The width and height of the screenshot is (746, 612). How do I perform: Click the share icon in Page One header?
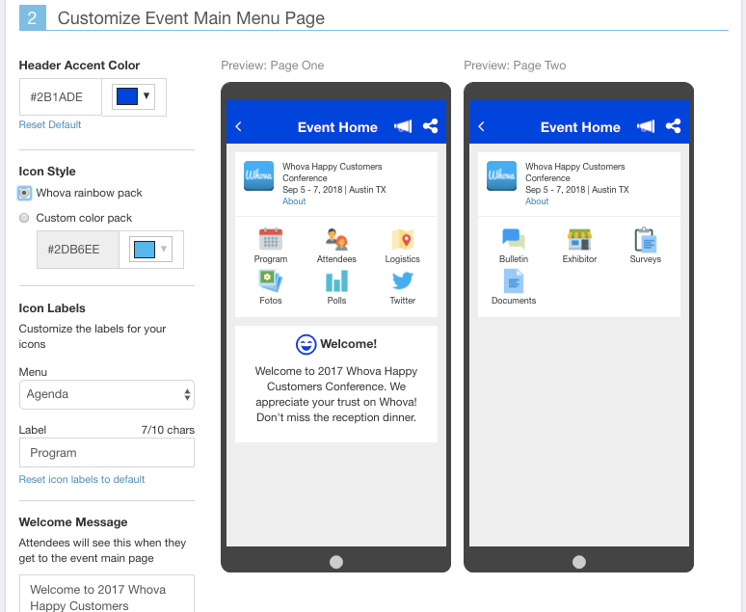430,126
